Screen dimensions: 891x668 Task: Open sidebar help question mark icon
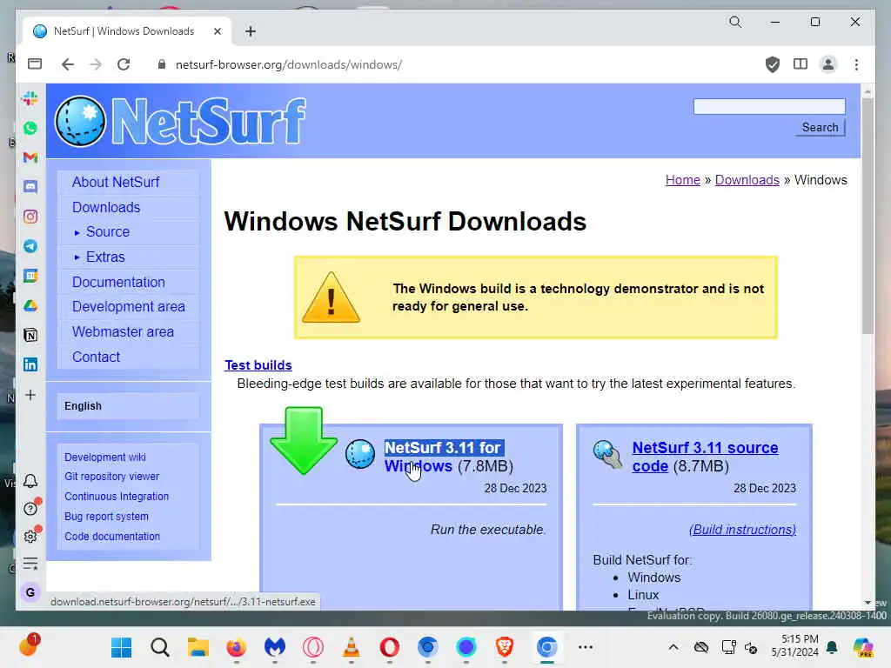30,508
